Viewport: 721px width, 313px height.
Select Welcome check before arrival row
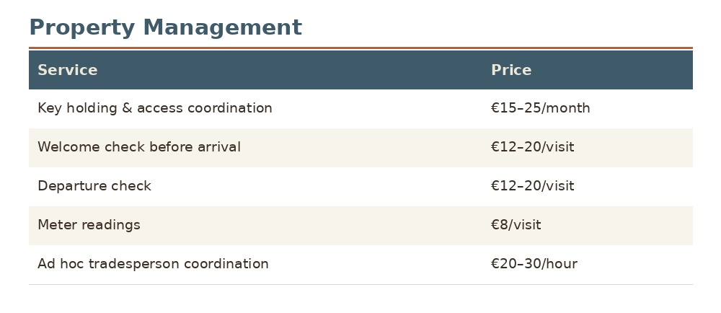(360, 148)
